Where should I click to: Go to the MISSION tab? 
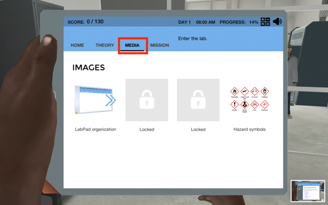click(160, 45)
